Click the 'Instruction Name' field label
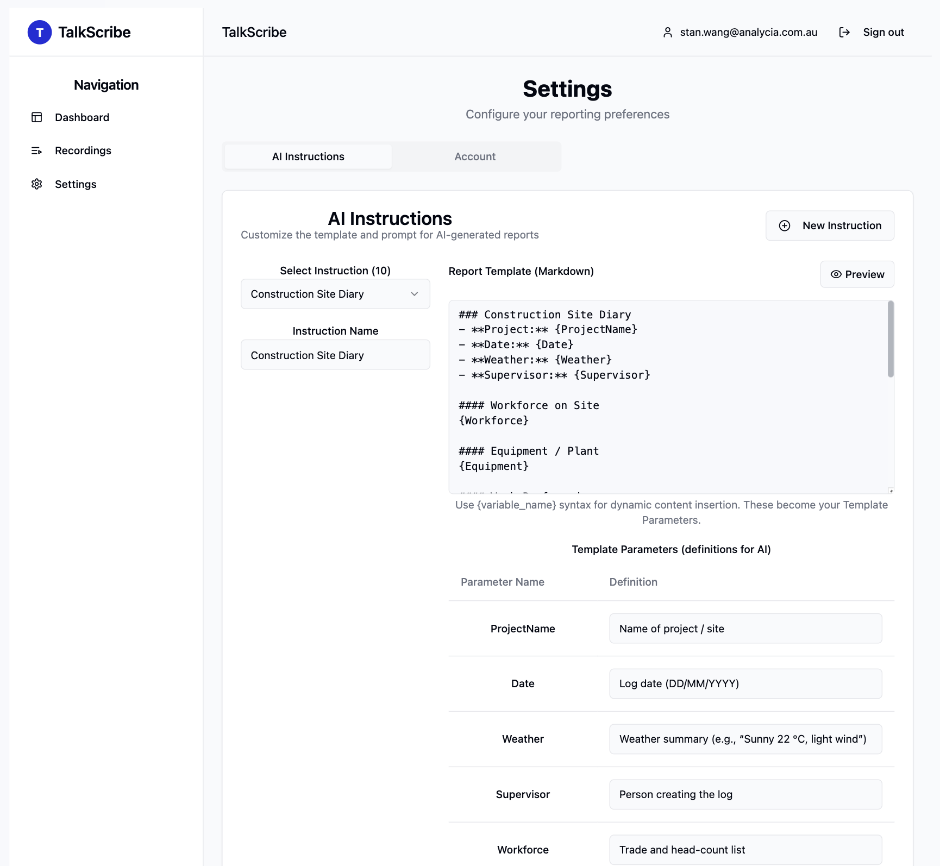 click(335, 331)
